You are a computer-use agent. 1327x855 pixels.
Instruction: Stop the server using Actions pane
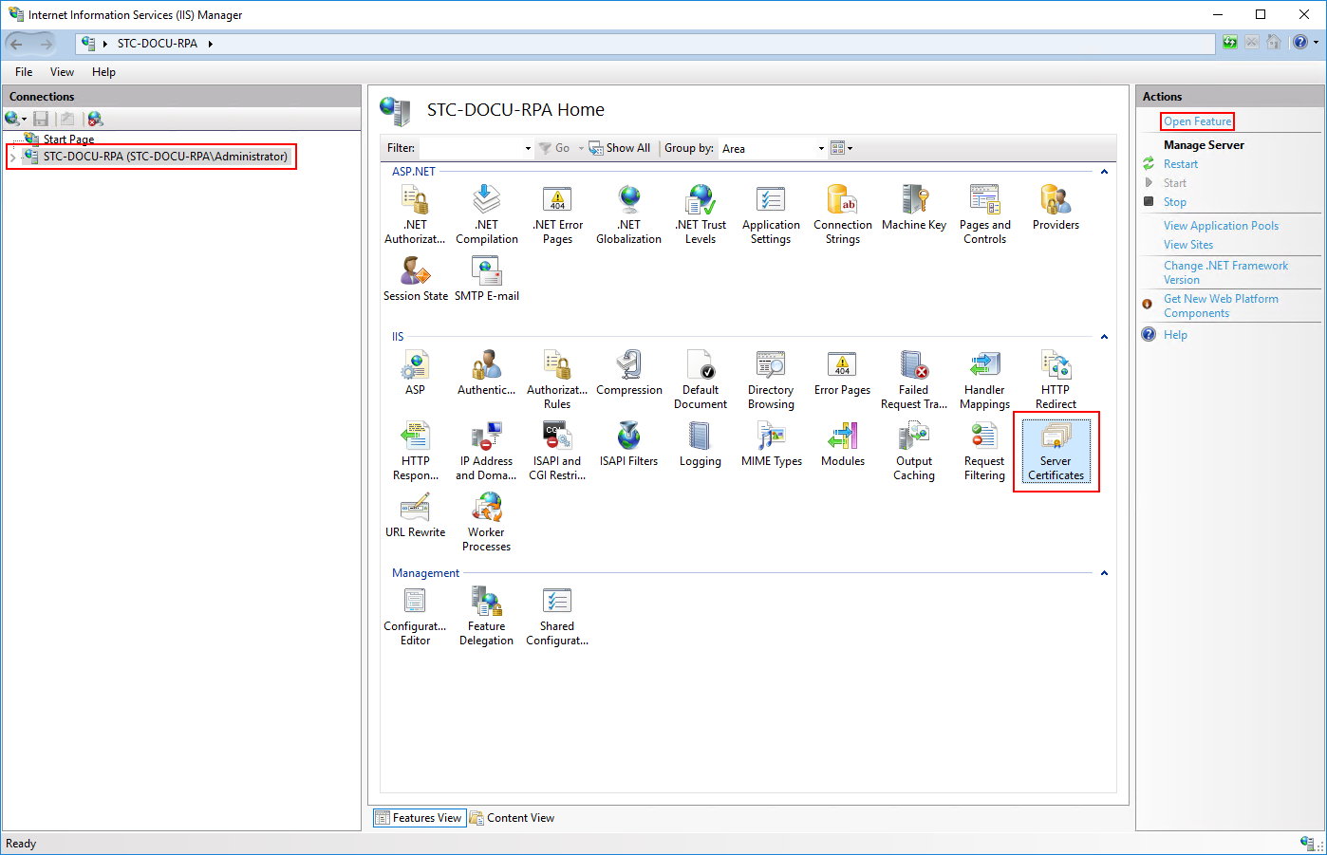click(x=1174, y=201)
